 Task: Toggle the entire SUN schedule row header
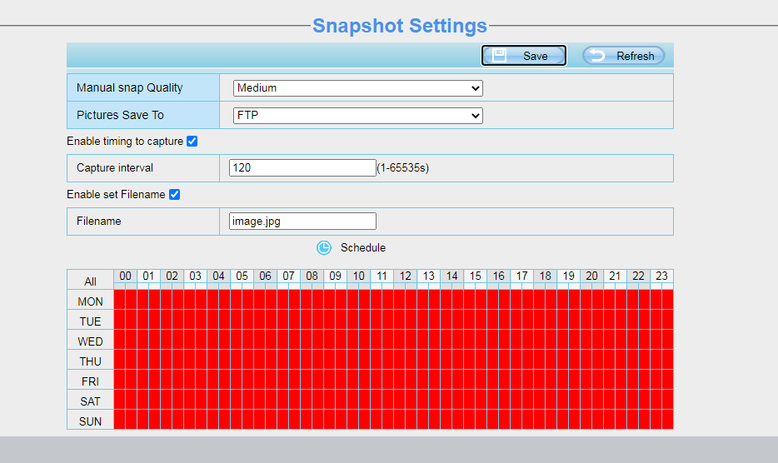pos(90,421)
